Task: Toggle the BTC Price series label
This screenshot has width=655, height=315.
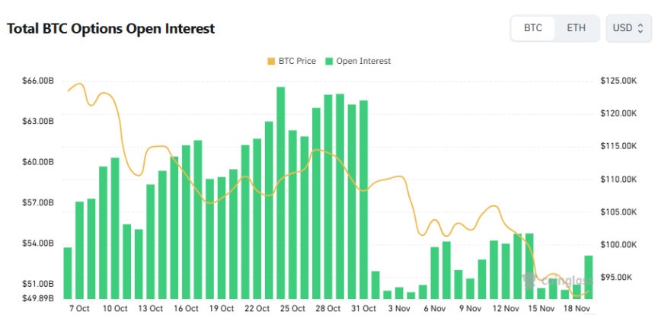Action: click(x=297, y=61)
